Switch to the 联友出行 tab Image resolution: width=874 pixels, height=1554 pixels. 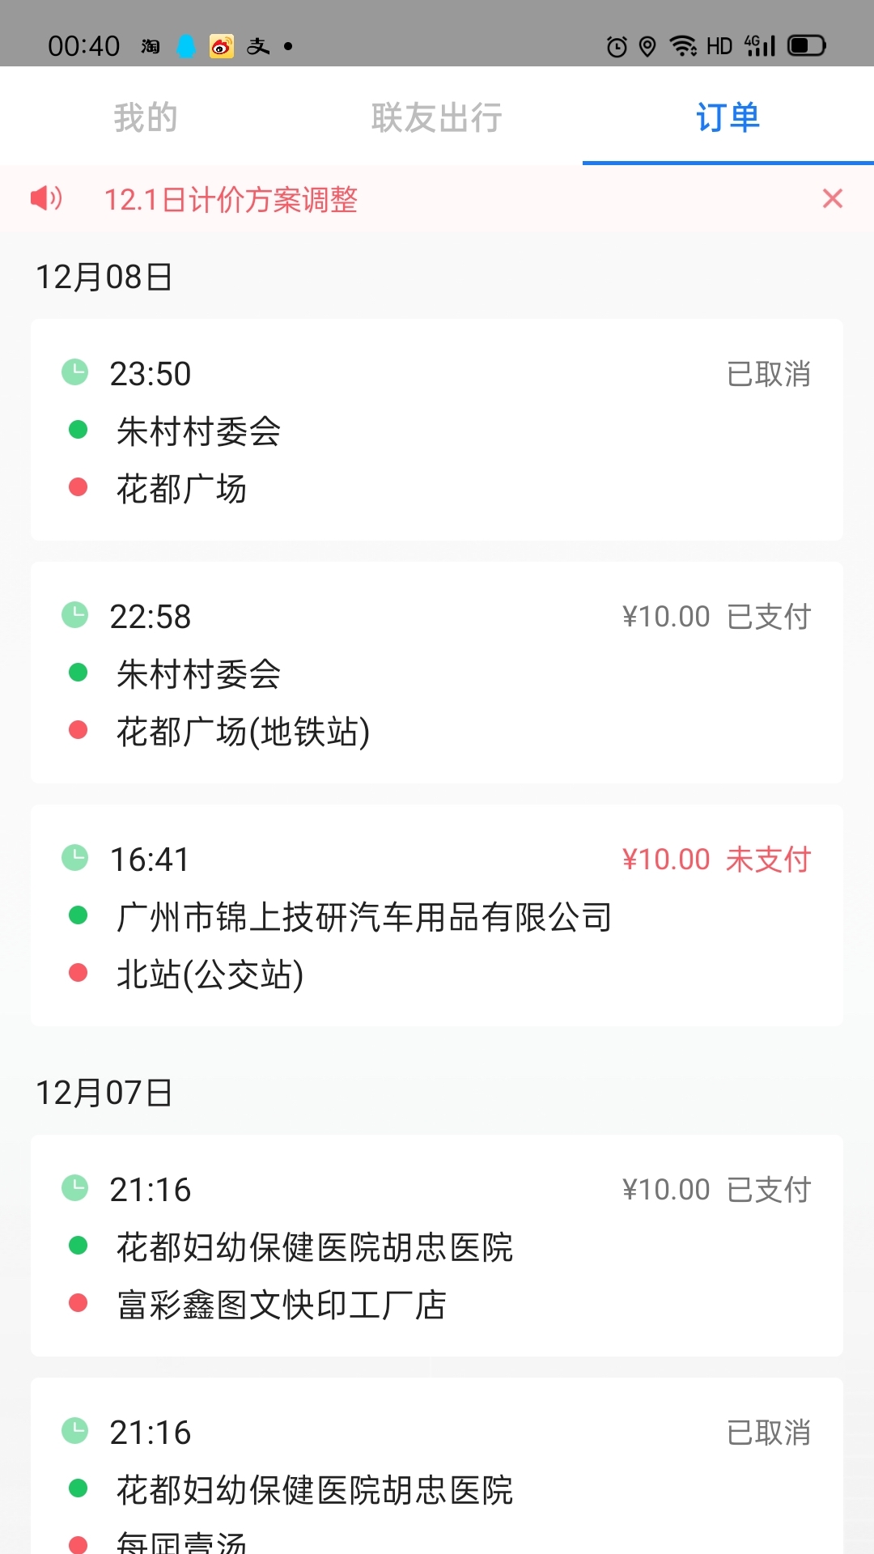437,117
